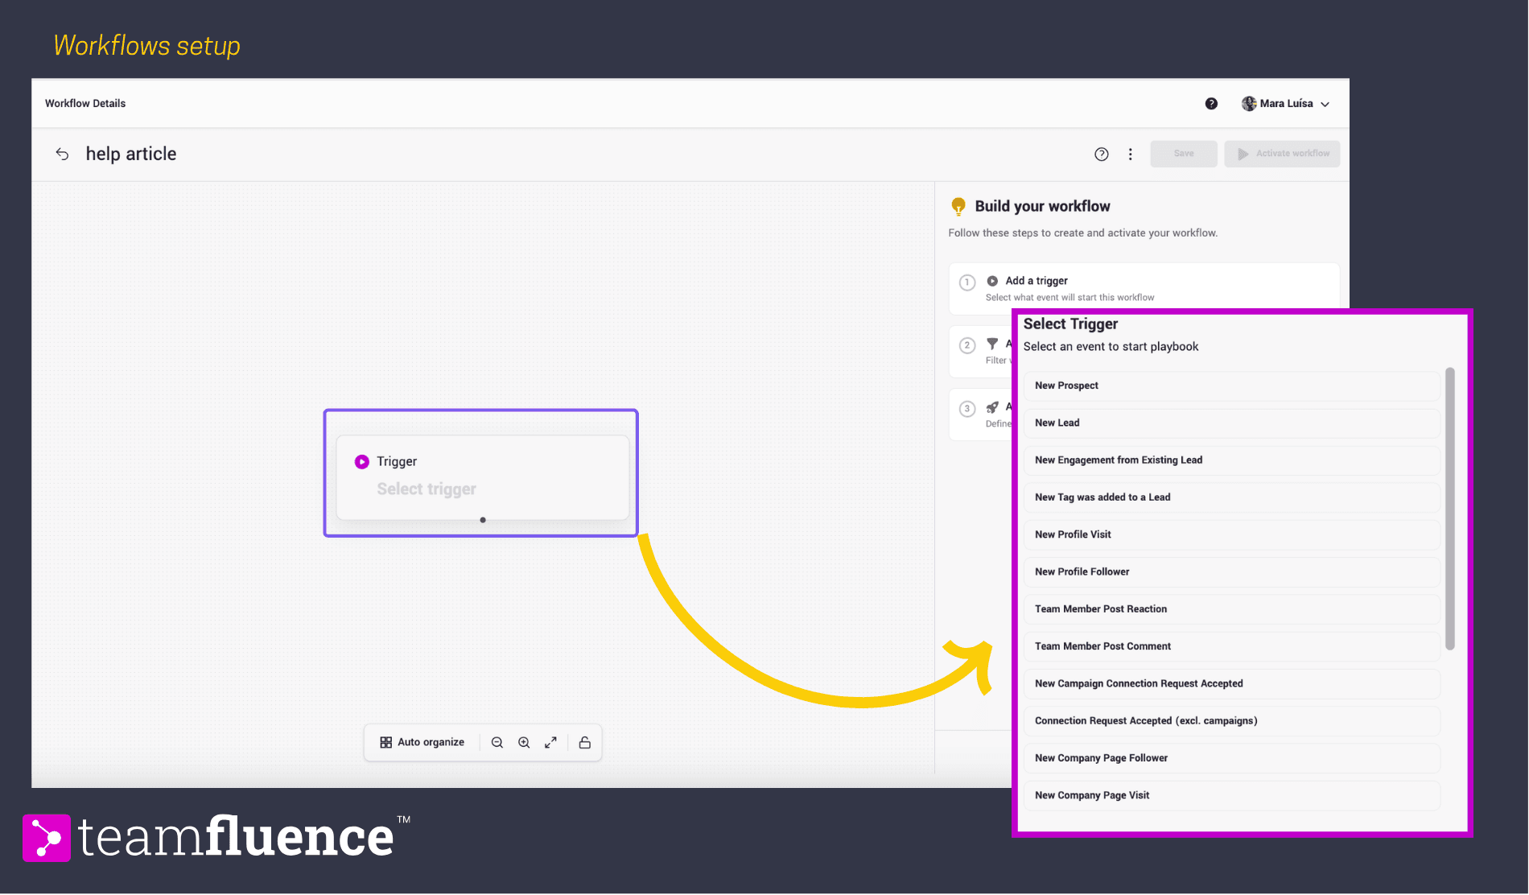The width and height of the screenshot is (1529, 895).
Task: Click the outlined help icon near Save
Action: (1102, 155)
